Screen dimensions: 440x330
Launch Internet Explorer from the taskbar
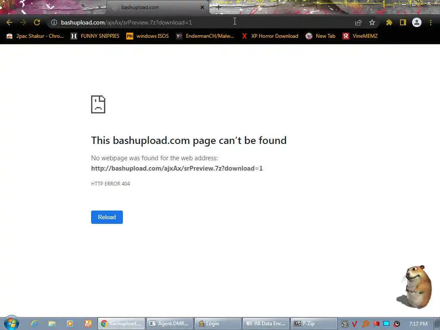coord(34,324)
